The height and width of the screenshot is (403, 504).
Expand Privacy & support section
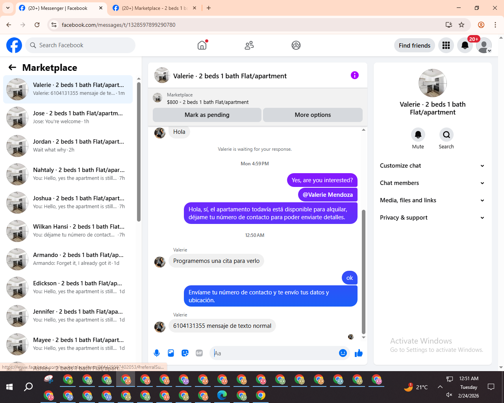[x=432, y=218]
